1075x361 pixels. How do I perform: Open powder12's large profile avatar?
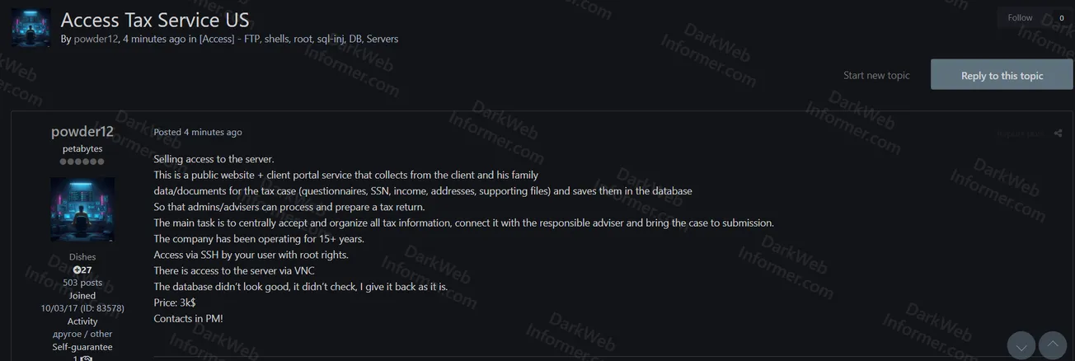click(82, 209)
